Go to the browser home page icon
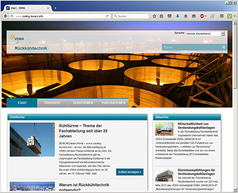Image resolution: width=238 pixels, height=193 pixels. (186, 16)
